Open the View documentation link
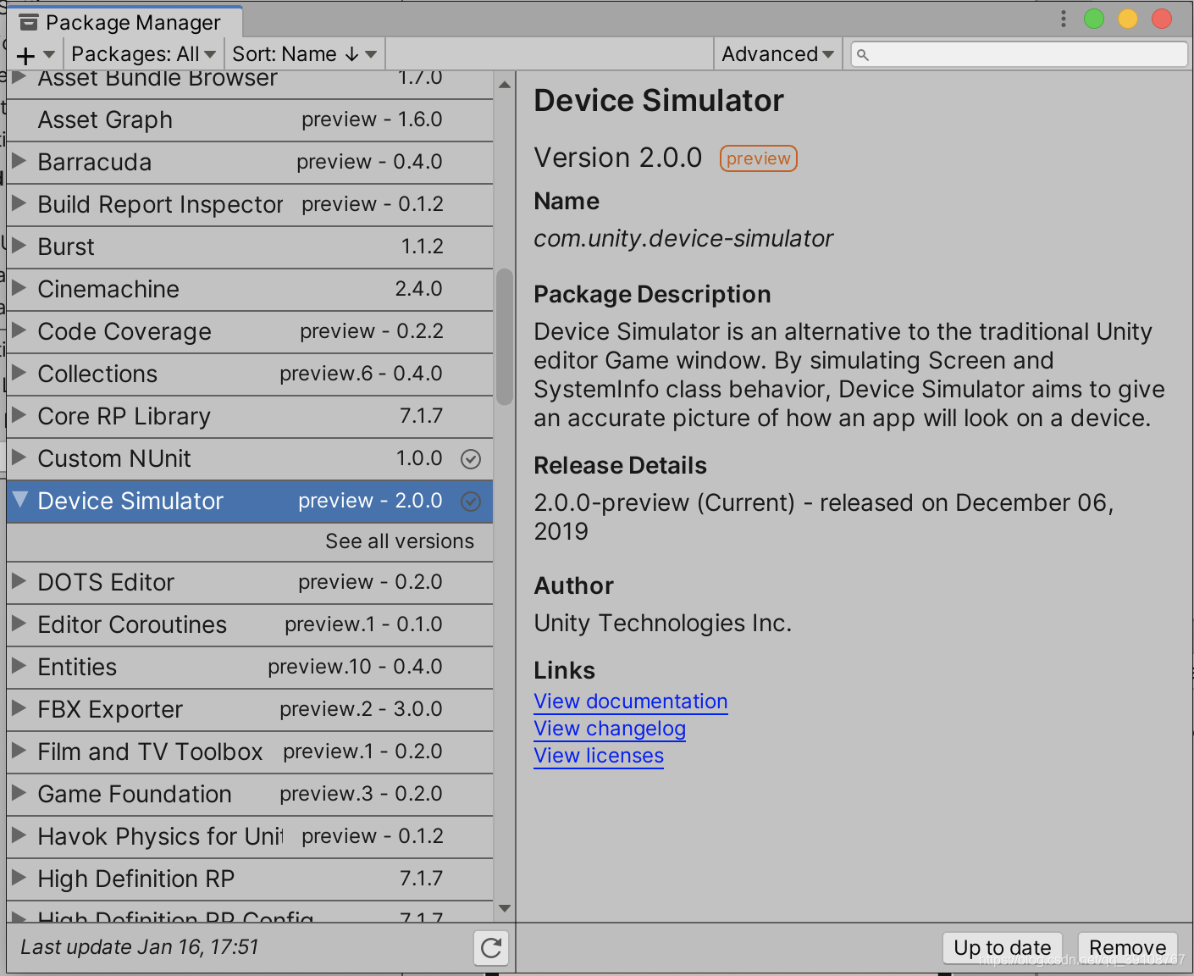The image size is (1194, 976). (631, 701)
